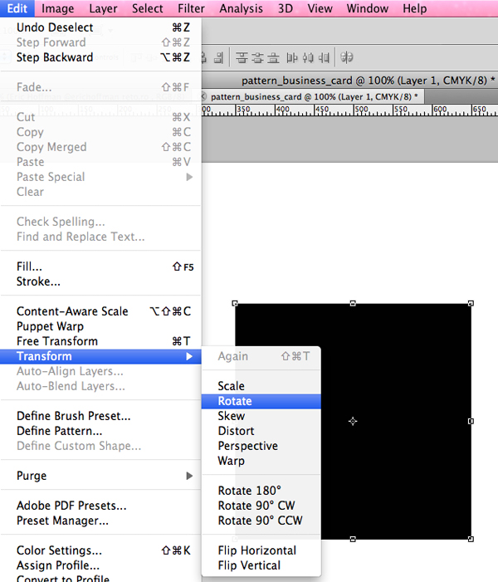
Task: Click the Auto-Align Layers toolbar icon
Action: click(347, 57)
